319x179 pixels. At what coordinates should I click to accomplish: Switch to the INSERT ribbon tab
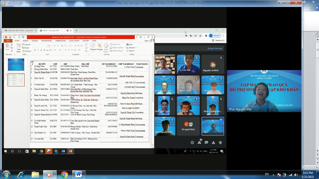click(x=26, y=41)
